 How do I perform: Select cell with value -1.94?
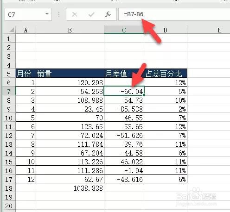pyautogui.click(x=124, y=170)
